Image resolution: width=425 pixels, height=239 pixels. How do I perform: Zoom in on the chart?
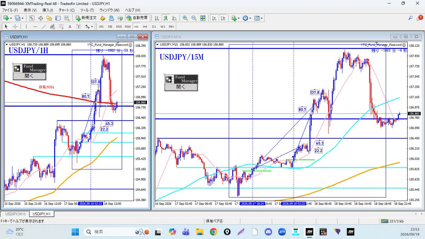[185, 18]
